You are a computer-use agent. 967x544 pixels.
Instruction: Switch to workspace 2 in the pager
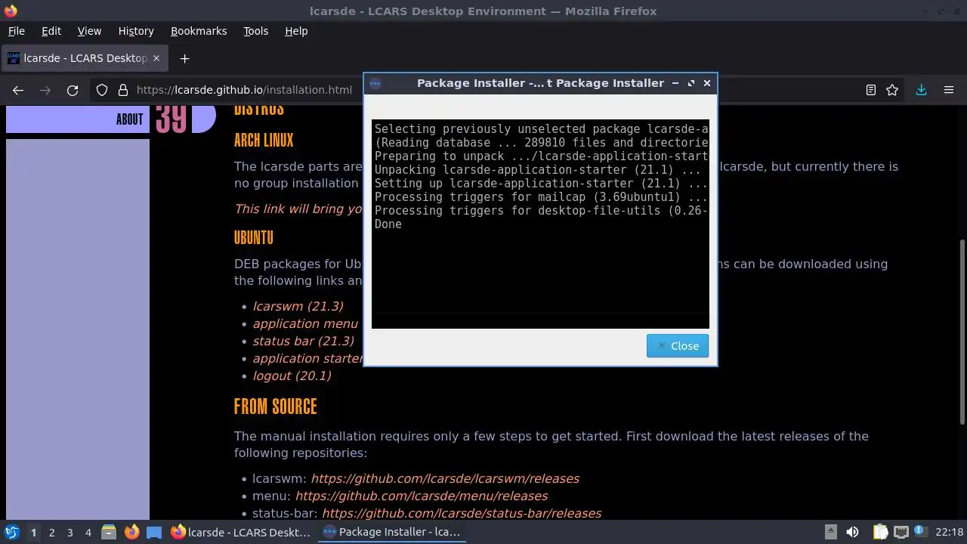[x=51, y=533]
